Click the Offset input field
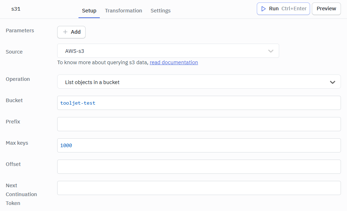Screen dimensions: 347x211 (x=199, y=166)
